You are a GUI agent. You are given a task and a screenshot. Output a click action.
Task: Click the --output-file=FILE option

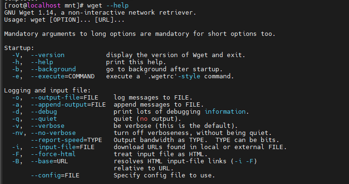pos(65,98)
